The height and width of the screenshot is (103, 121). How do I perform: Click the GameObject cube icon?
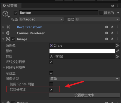[x=5, y=14]
